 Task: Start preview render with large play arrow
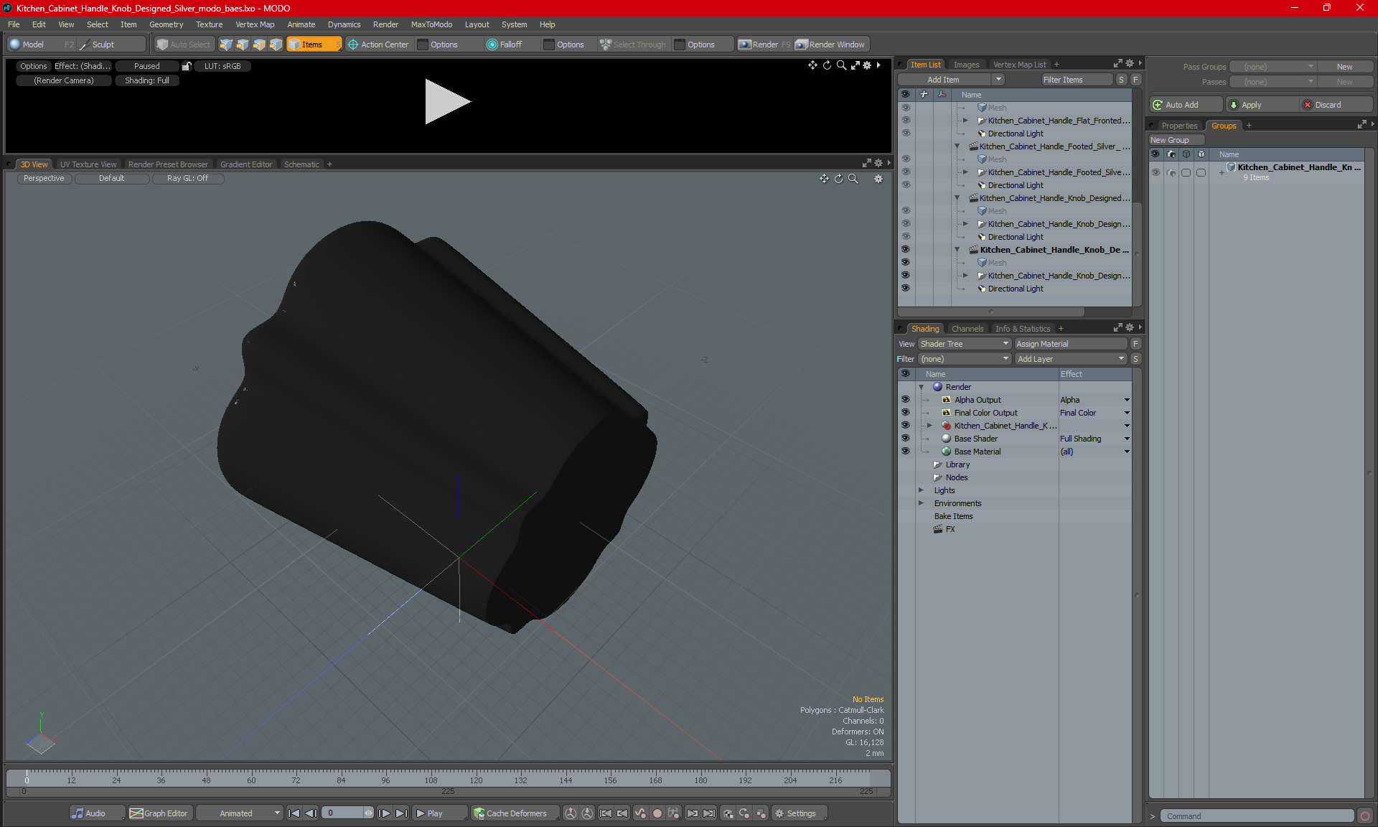pos(447,101)
